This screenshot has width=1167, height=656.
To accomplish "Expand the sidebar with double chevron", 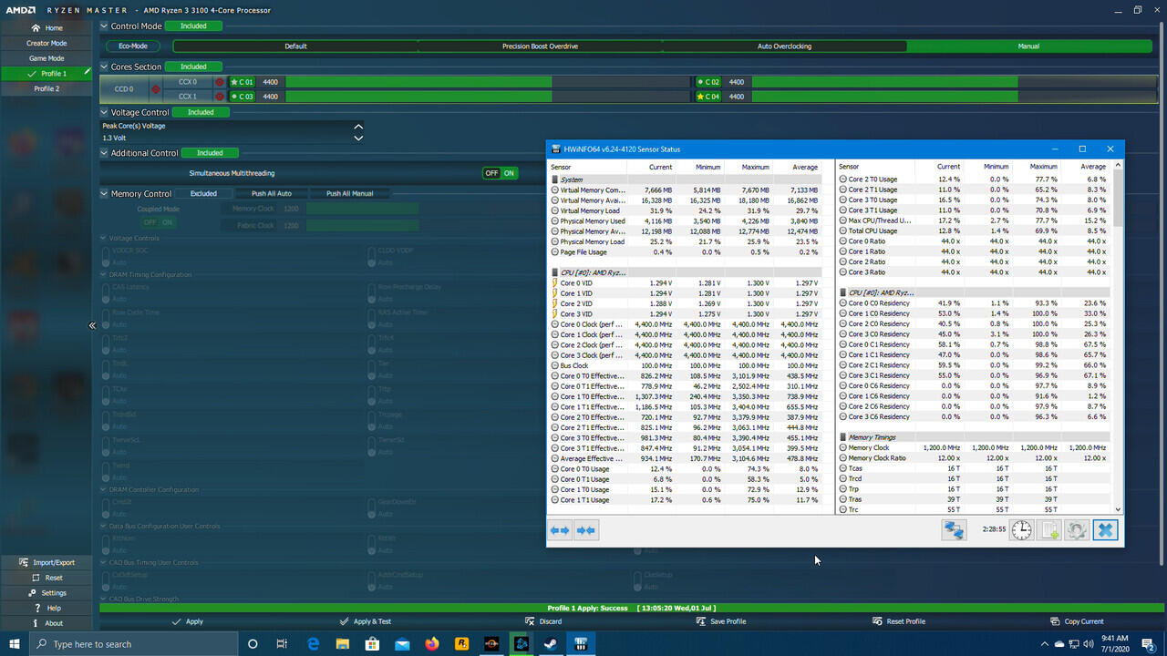I will [x=92, y=325].
